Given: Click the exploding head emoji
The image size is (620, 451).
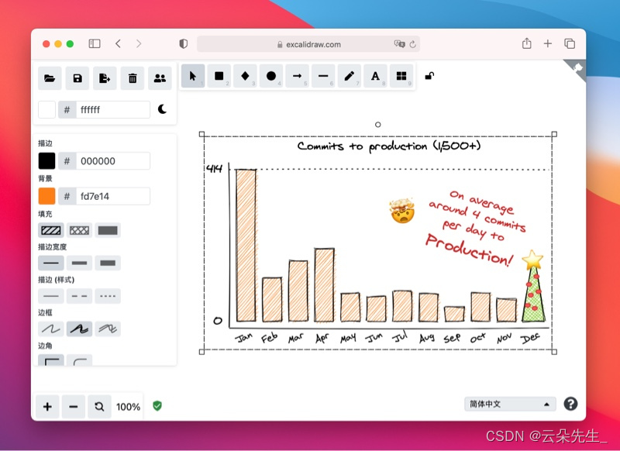Looking at the screenshot, I should (x=402, y=211).
